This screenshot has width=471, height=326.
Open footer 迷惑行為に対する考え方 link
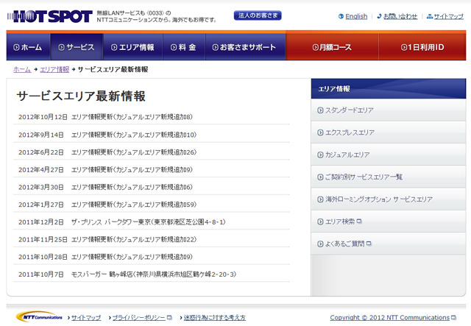pyautogui.click(x=214, y=317)
